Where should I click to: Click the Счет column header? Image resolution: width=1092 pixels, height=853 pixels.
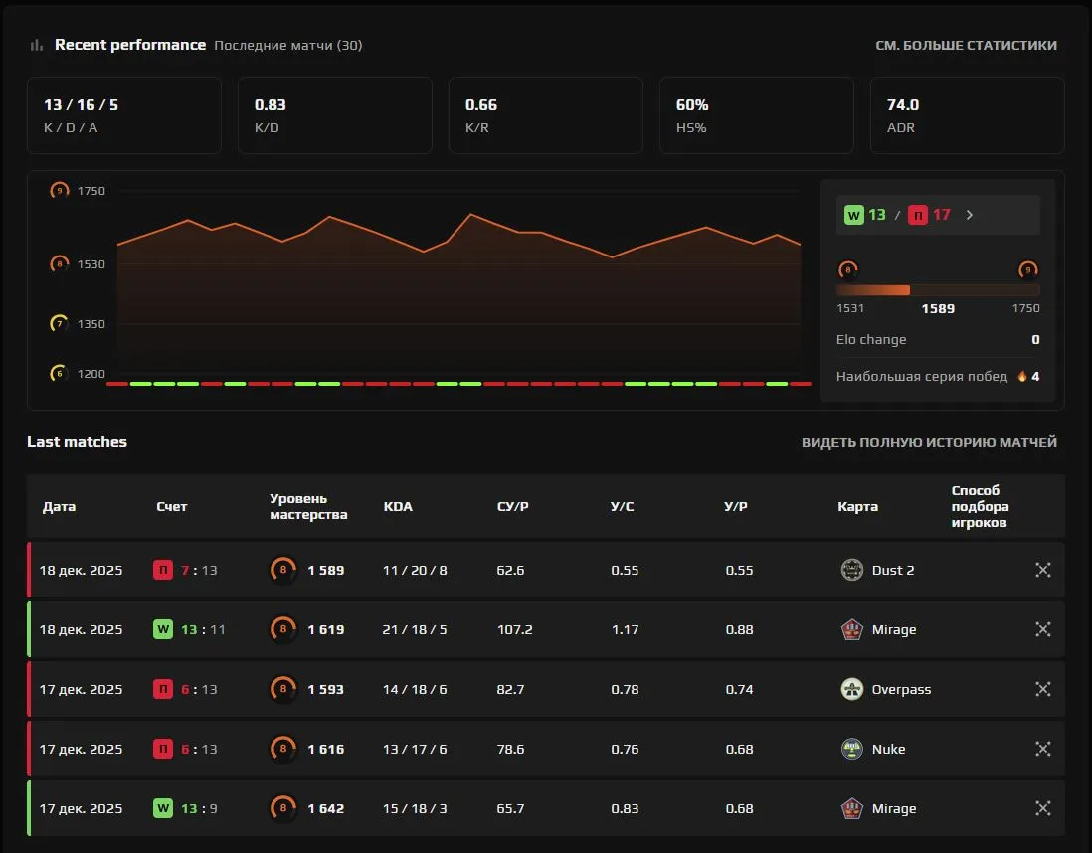(x=171, y=506)
